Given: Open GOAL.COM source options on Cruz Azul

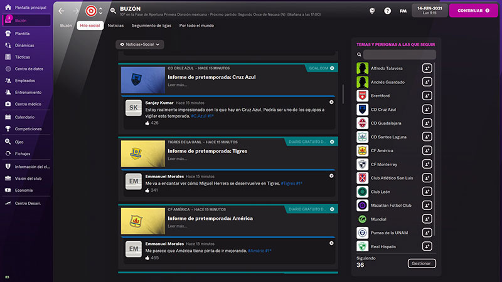Looking at the screenshot, I should 332,68.
